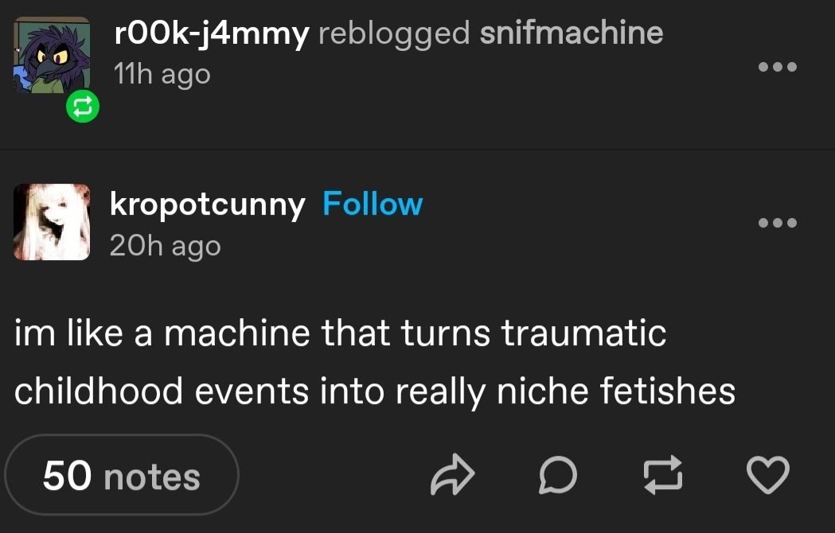The image size is (835, 533).
Task: Share the post via the arrow icon
Action: pos(452,476)
